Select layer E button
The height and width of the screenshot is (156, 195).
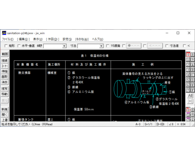click(193, 85)
